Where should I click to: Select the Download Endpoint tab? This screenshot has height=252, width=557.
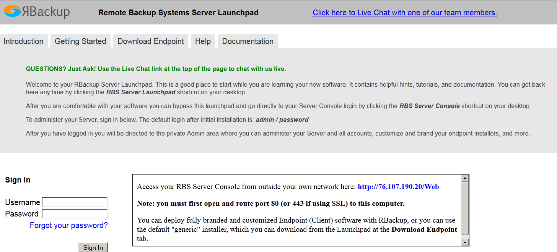coord(150,41)
